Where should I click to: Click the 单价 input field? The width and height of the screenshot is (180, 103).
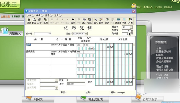pyautogui.click(x=75, y=84)
